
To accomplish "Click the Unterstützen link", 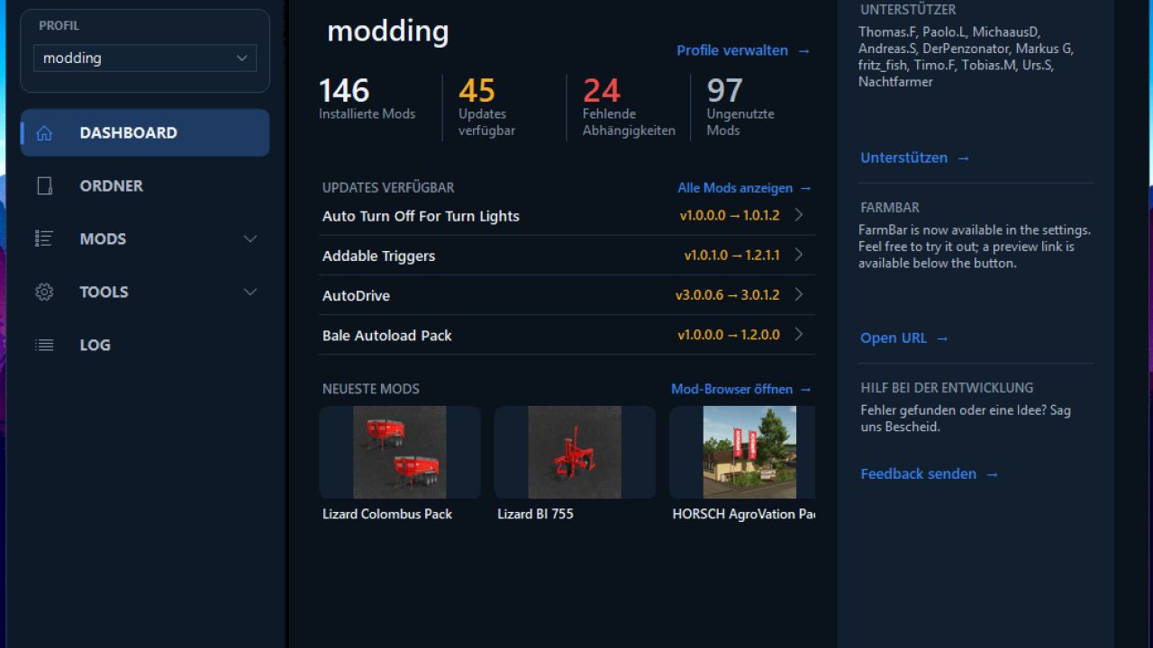I will tap(914, 157).
